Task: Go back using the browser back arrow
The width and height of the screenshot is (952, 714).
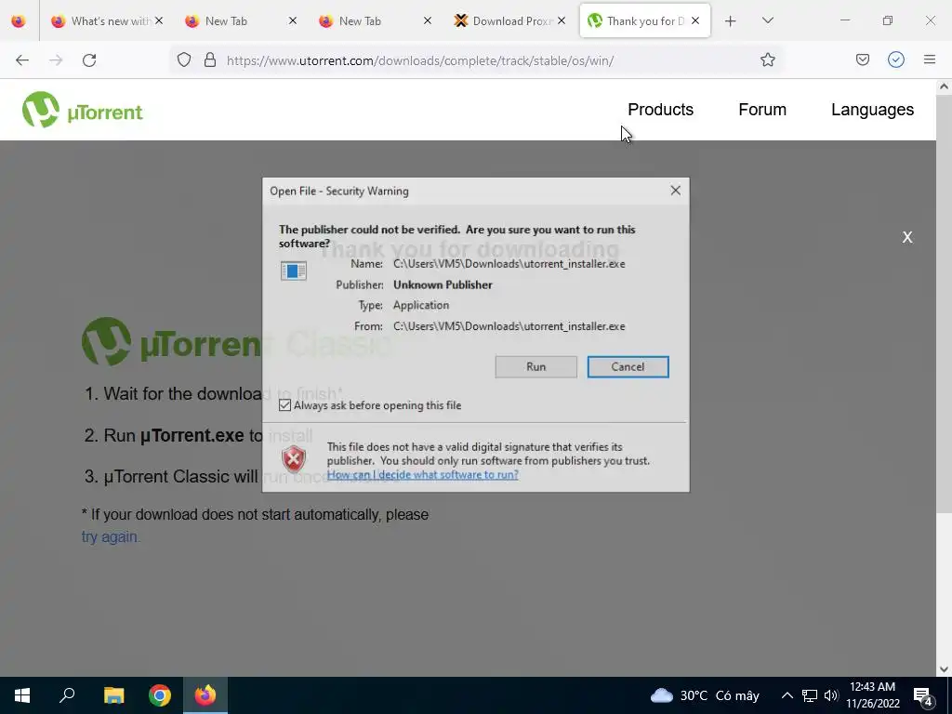Action: [22, 60]
